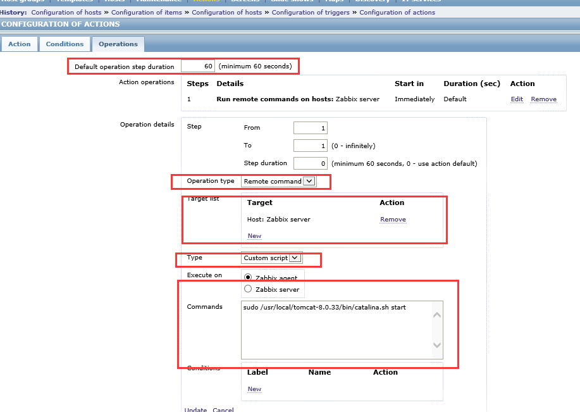Remove the step 1 action operation
580x412 pixels.
click(543, 99)
